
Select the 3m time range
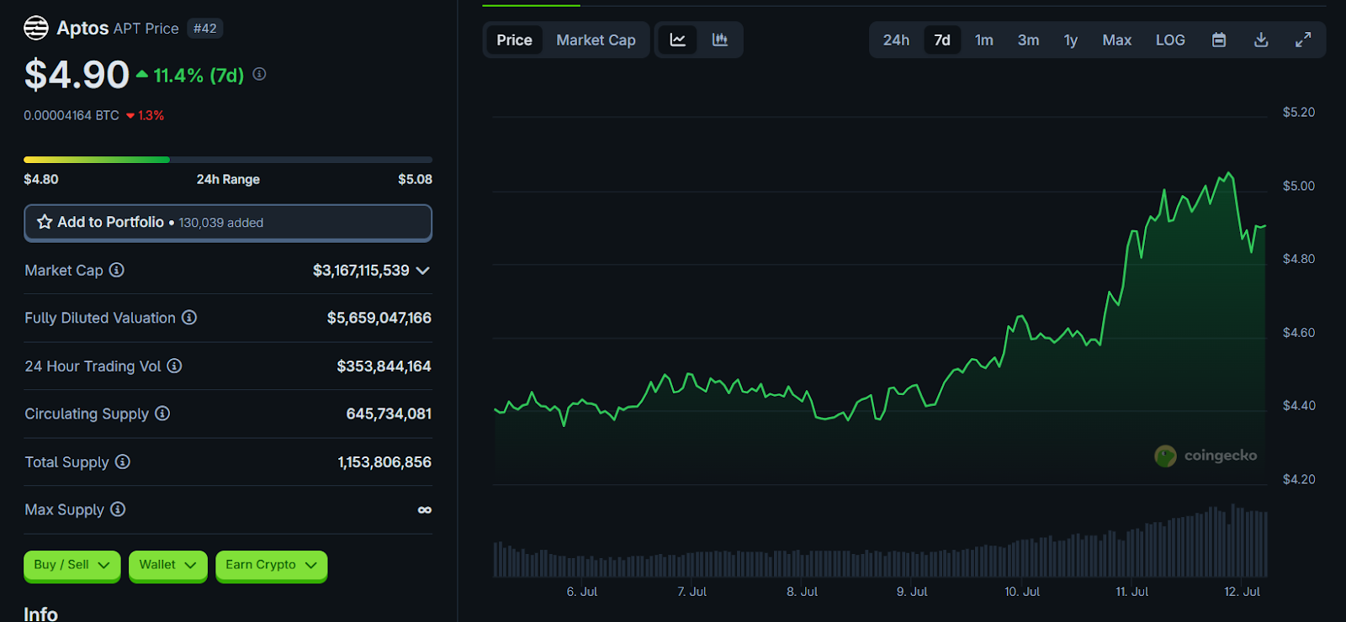click(x=1028, y=40)
